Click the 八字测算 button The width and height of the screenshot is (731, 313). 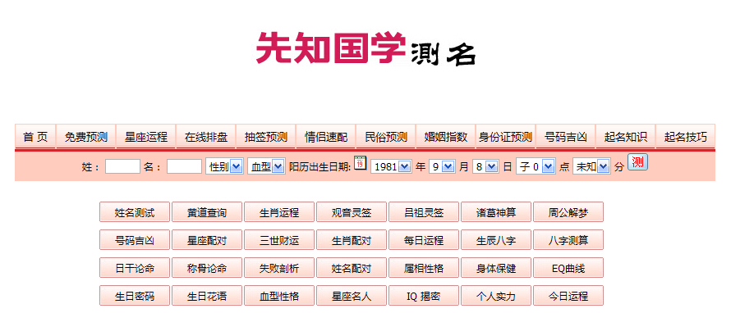568,240
